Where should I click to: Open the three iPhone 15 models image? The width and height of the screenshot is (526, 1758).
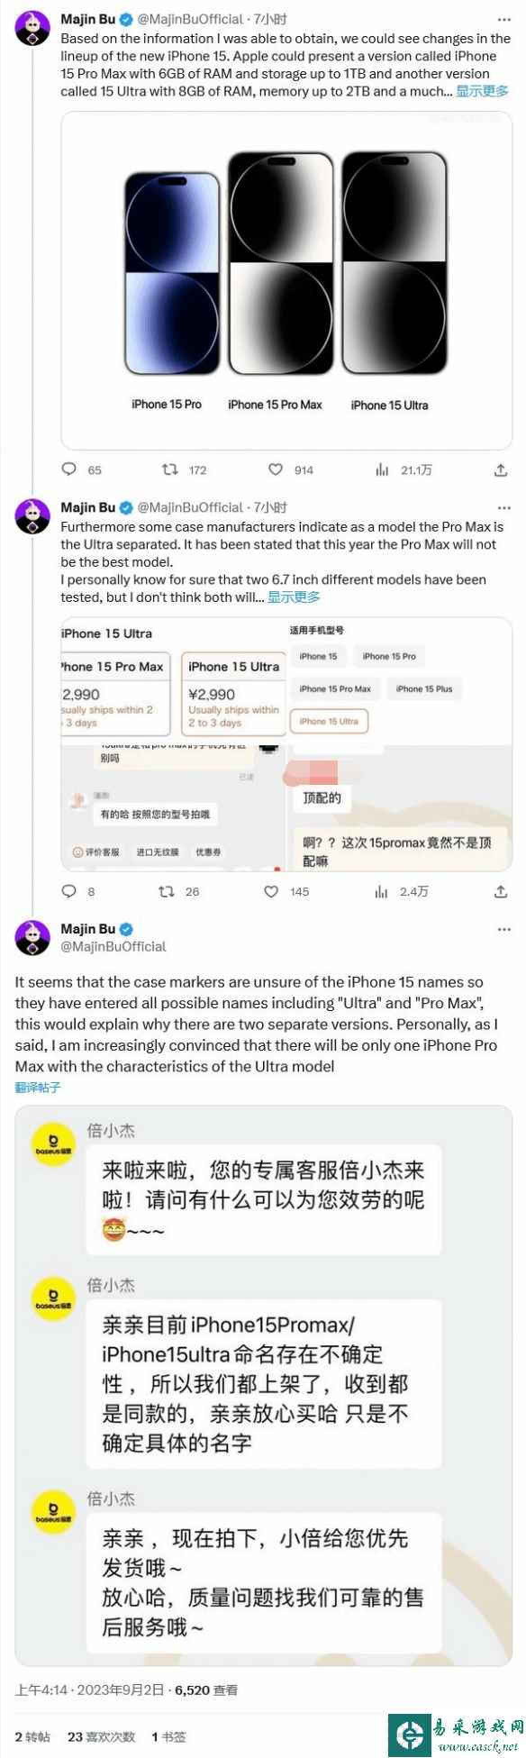[x=286, y=280]
